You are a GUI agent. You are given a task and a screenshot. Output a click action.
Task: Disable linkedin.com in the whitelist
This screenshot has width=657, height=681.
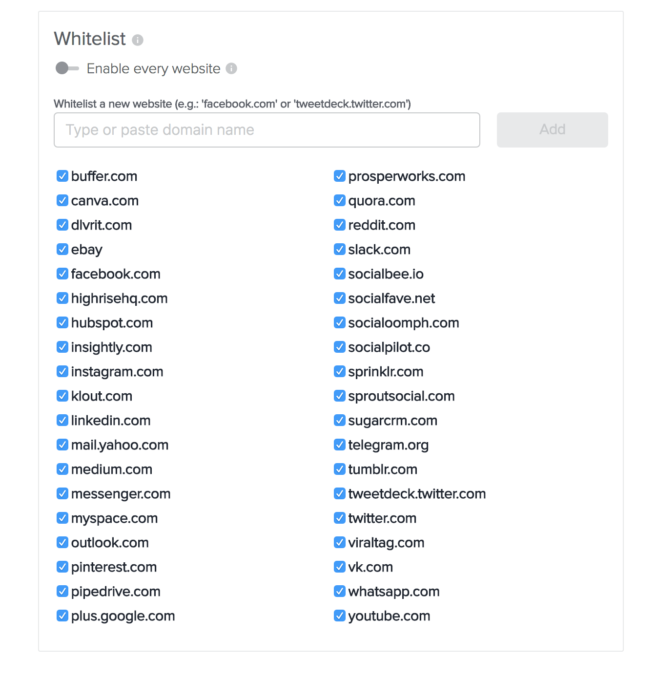[62, 420]
